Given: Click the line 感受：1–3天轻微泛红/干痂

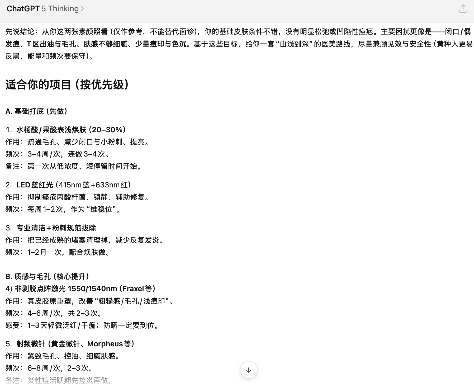Looking at the screenshot, I should [50, 325].
